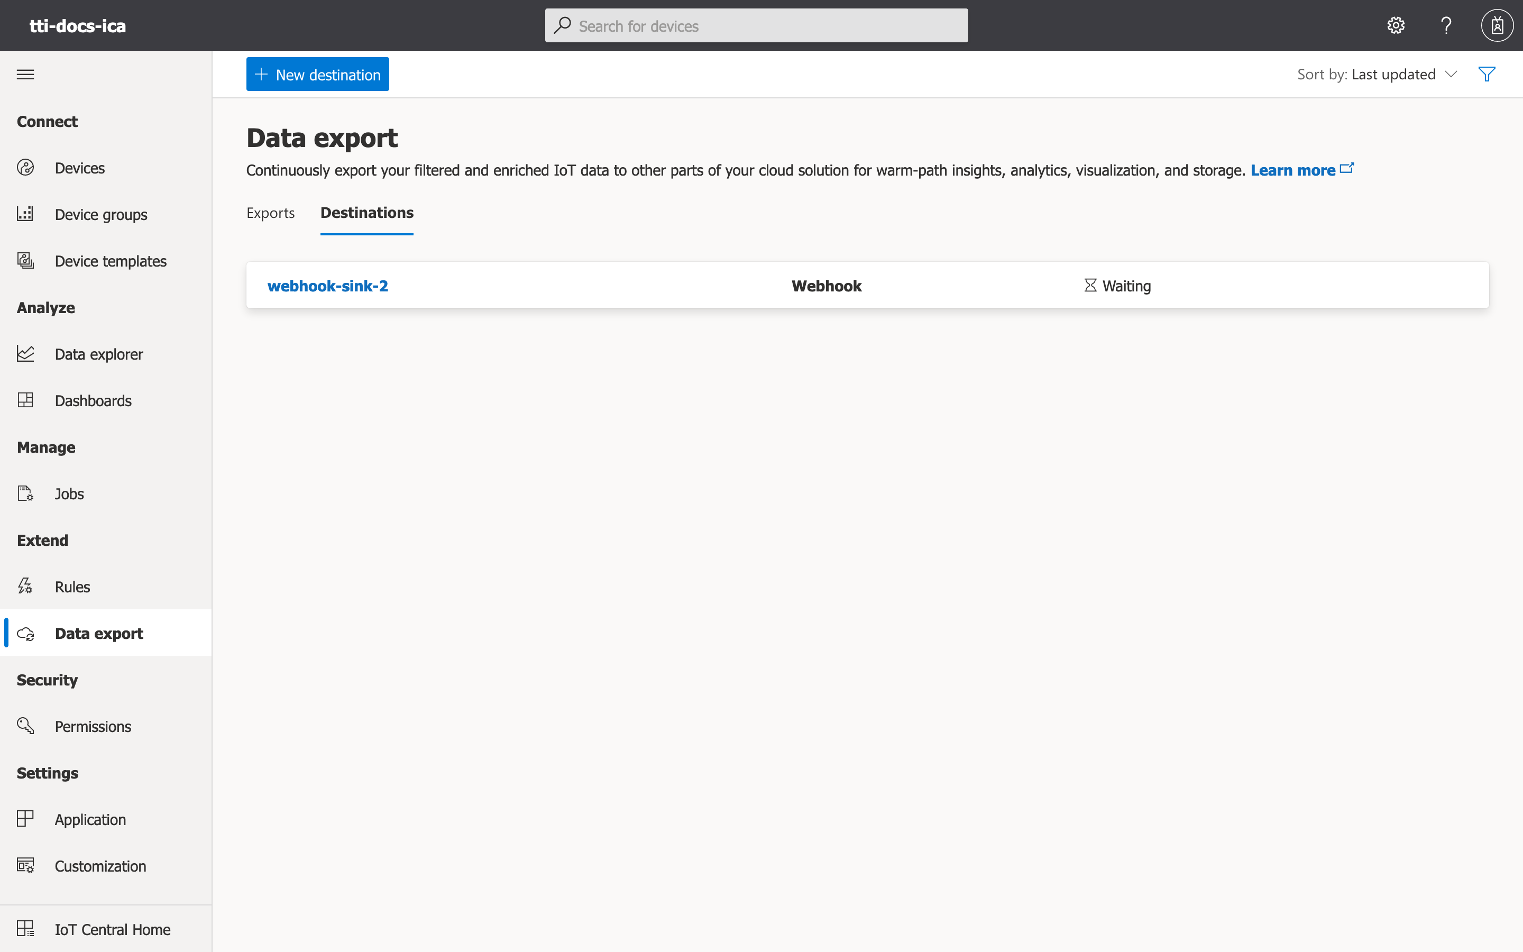
Task: Click the IoT Central Home icon
Action: point(25,928)
